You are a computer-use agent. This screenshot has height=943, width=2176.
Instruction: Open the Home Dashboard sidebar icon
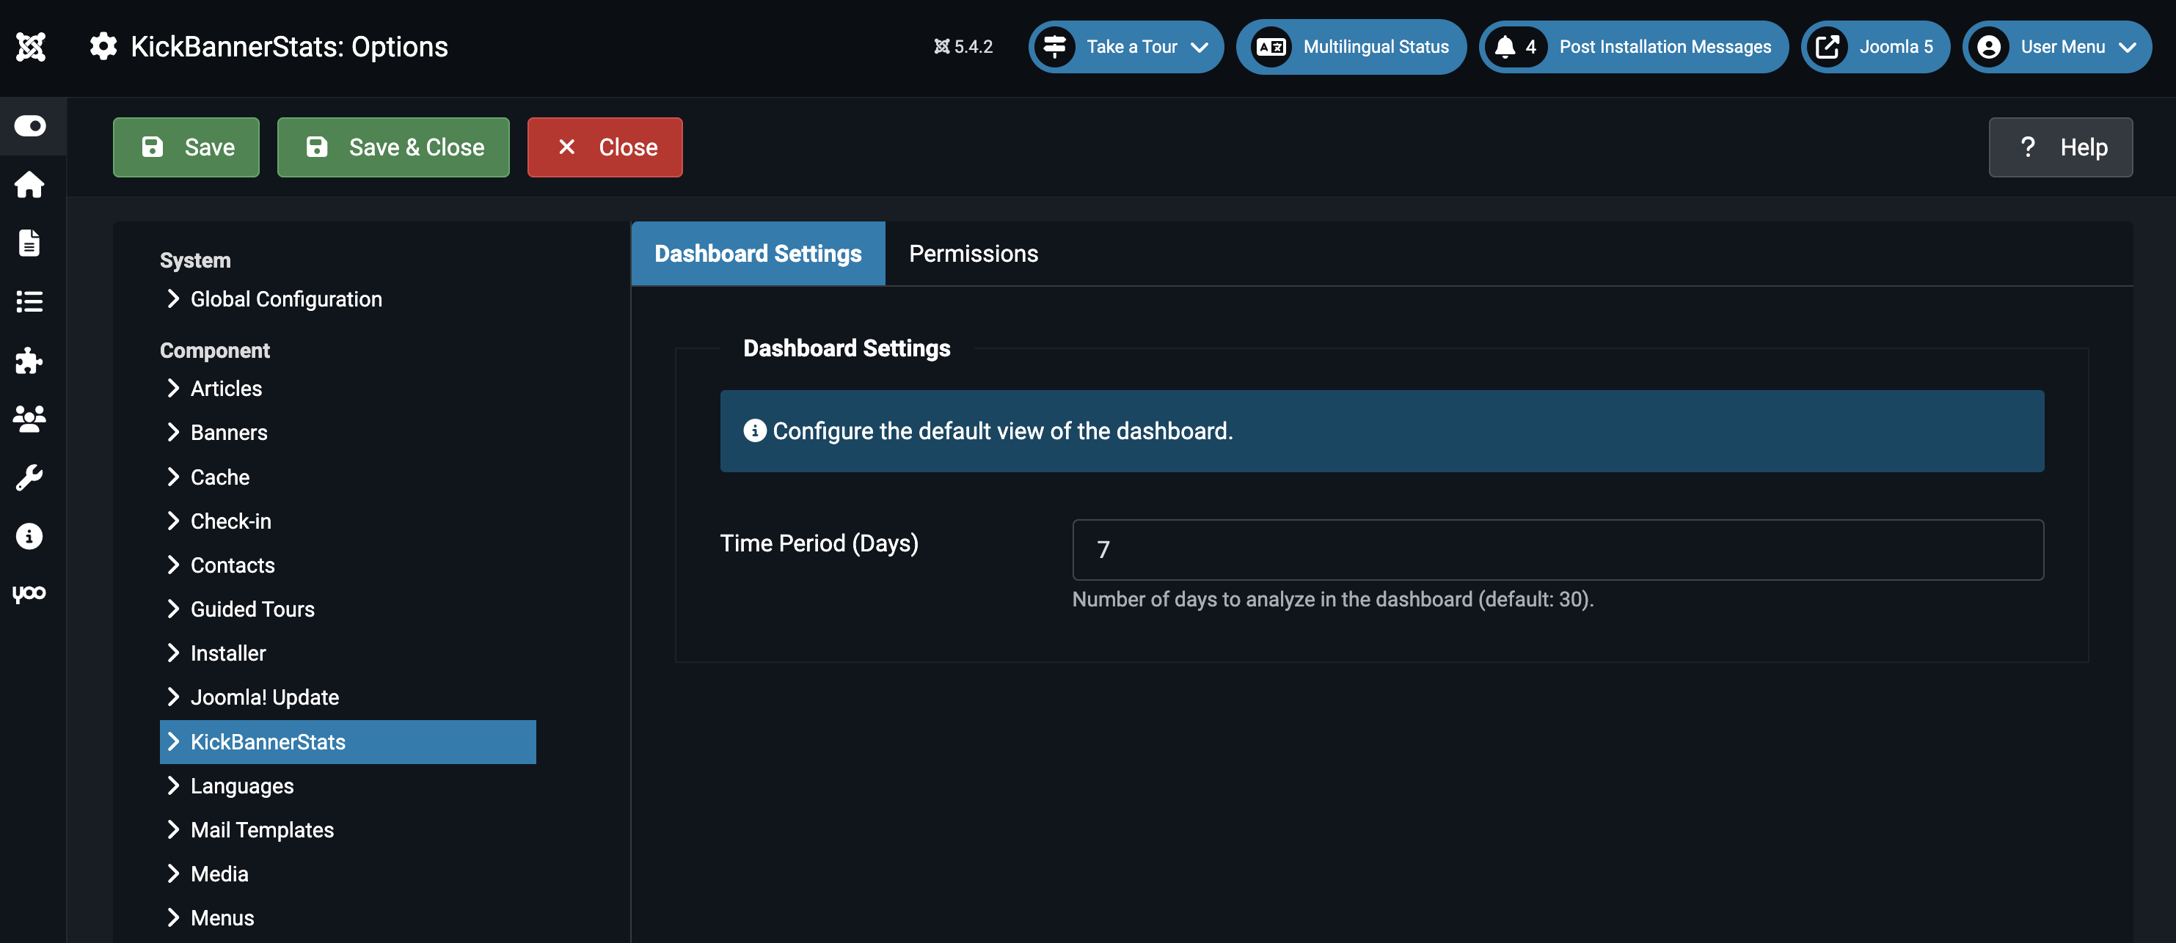(x=29, y=185)
